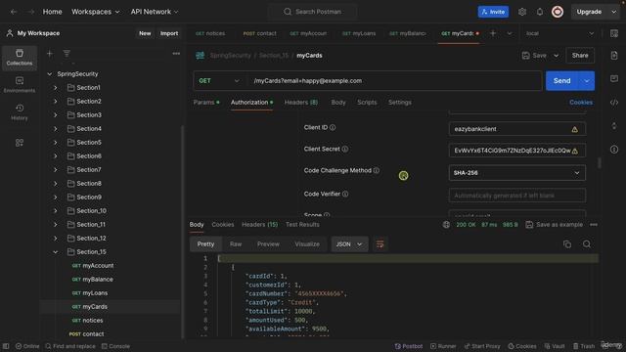
Task: Collapse the Section_15 folder
Action: tap(56, 252)
